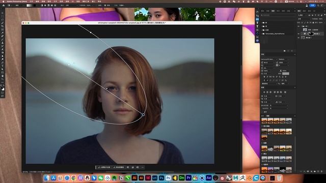Screen dimensions: 326x183
Task: Open the Medium font style dropdown
Action: tap(284, 59)
